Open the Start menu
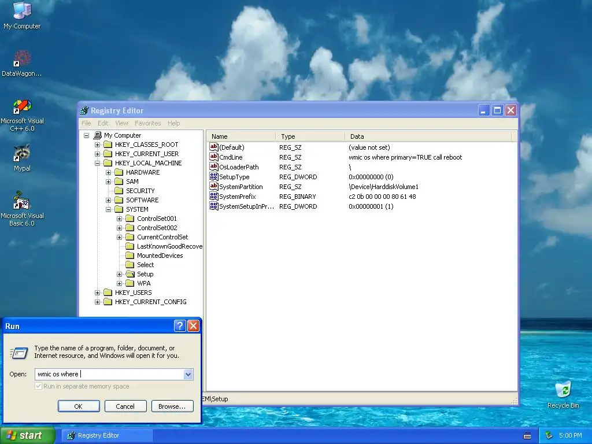The width and height of the screenshot is (592, 444). point(27,436)
